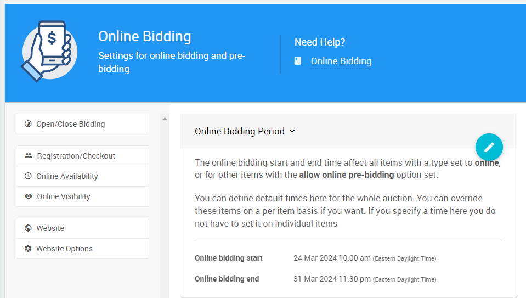Click the 31 Mar 2024 end time value
Image resolution: width=526 pixels, height=298 pixels.
332,279
